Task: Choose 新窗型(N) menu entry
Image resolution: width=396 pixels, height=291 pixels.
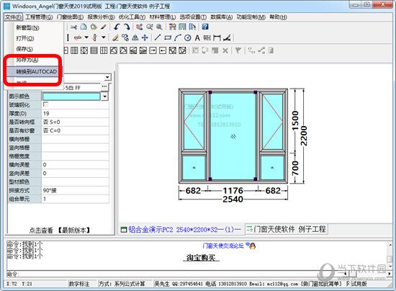Action: coord(27,27)
